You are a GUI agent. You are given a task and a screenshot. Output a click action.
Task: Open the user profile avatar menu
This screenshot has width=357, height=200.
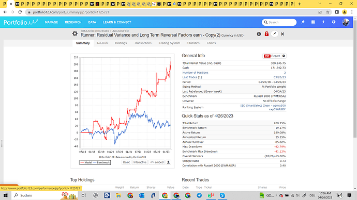click(346, 22)
